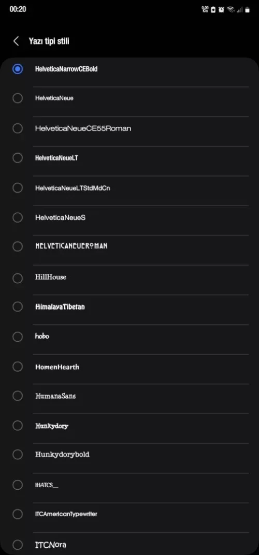This screenshot has height=555, width=259.
Task: Tap the HomenHearth font name
Action: click(x=57, y=367)
